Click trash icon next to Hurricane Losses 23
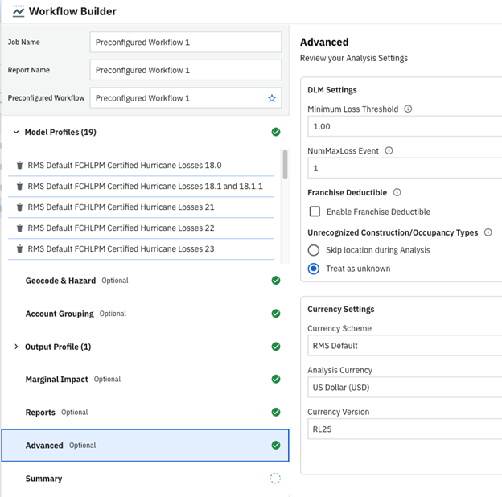502x497 pixels. coord(19,249)
